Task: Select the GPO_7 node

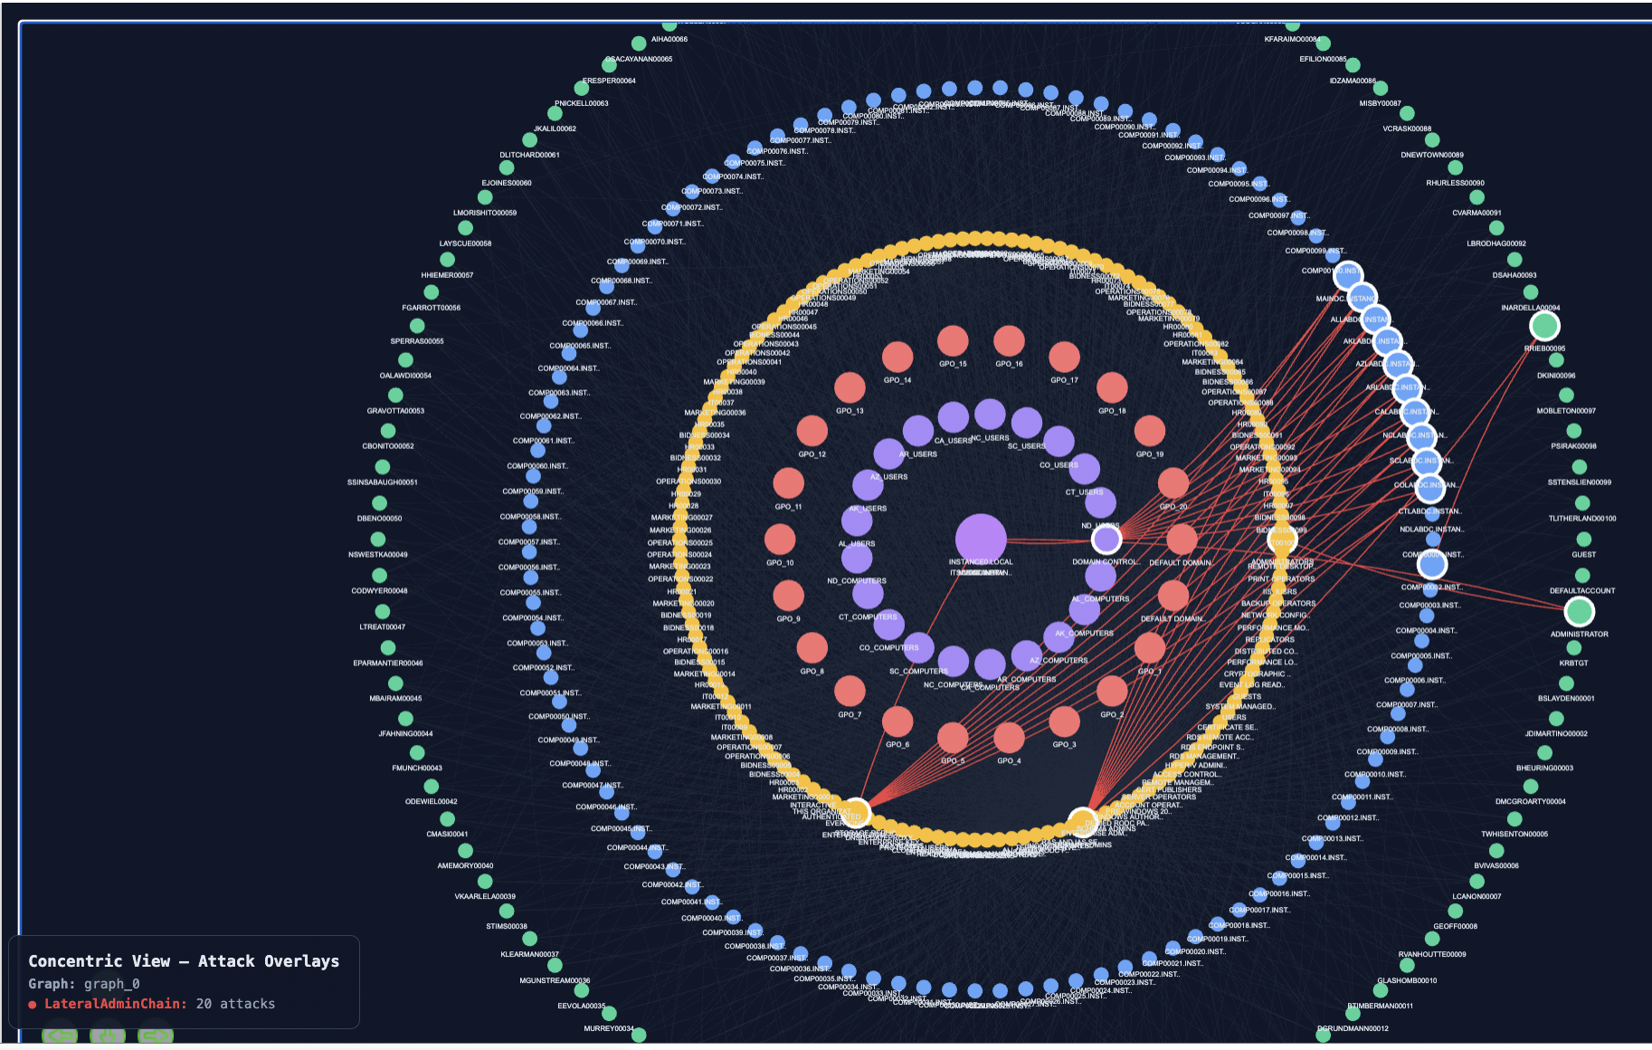Action: point(850,692)
